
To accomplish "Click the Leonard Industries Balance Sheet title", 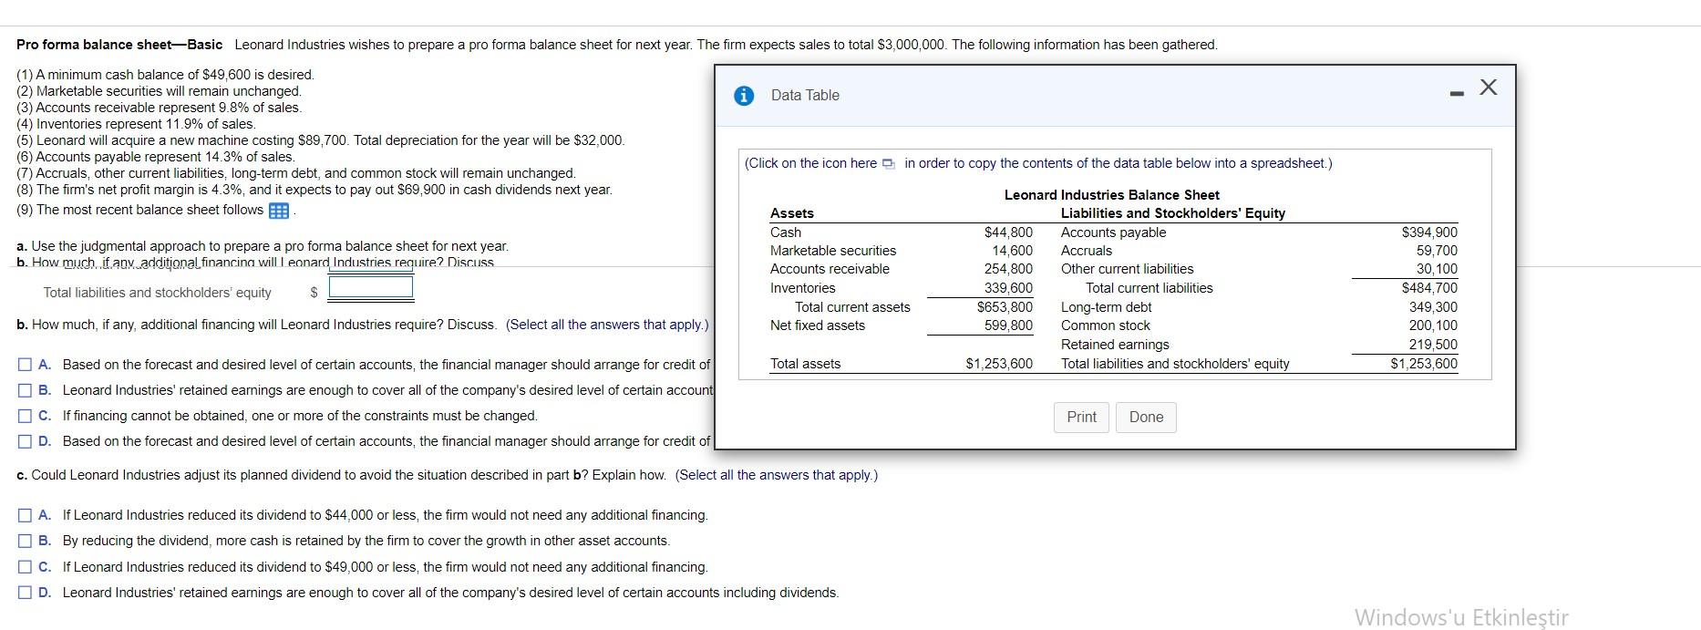I will [1111, 195].
